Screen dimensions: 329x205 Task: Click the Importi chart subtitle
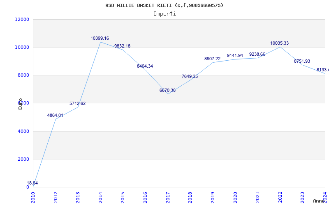tap(164, 14)
